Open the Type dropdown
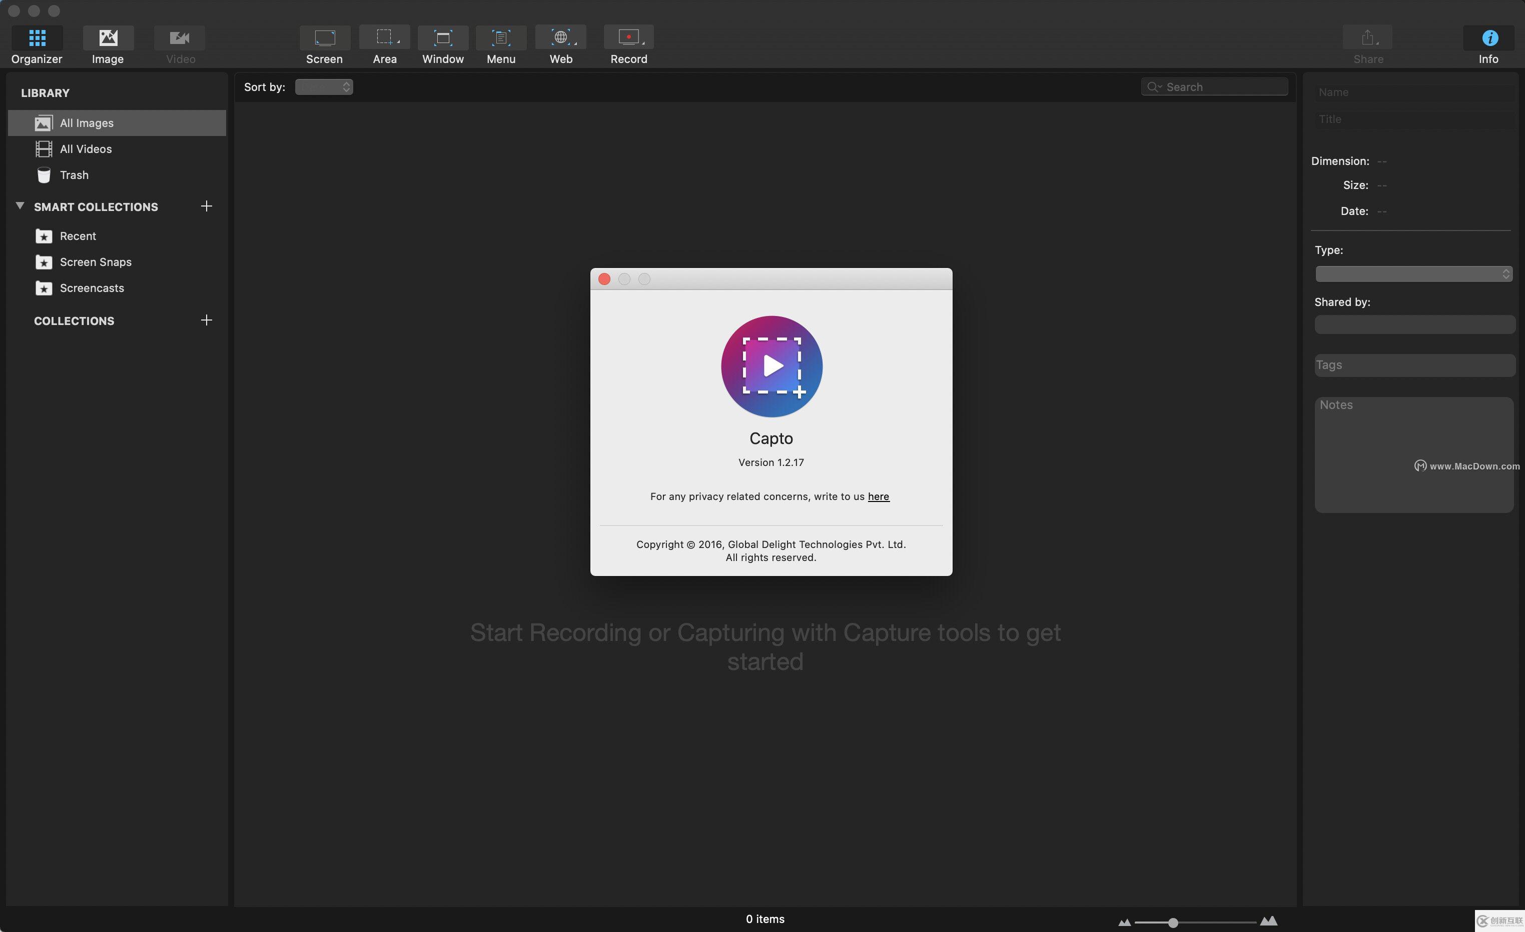Viewport: 1525px width, 932px height. (1413, 274)
